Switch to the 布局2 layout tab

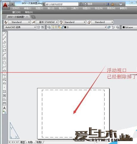pos(39,142)
